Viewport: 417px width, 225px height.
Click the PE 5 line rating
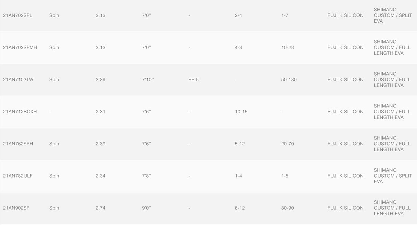pos(193,80)
